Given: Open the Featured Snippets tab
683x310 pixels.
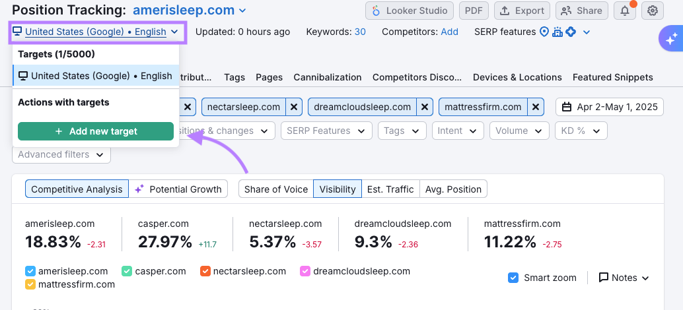Looking at the screenshot, I should tap(612, 77).
